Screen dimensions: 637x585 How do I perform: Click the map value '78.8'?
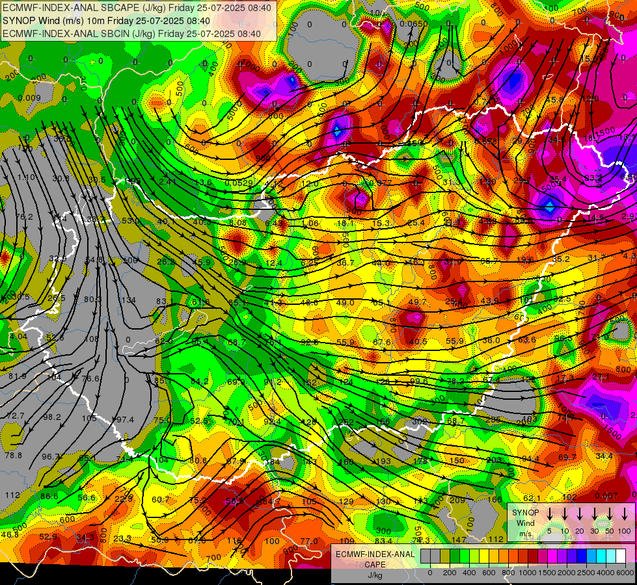click(x=14, y=456)
